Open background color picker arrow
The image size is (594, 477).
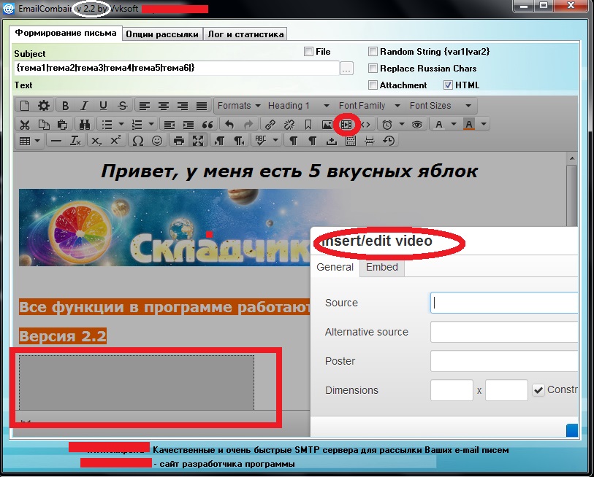(x=484, y=124)
